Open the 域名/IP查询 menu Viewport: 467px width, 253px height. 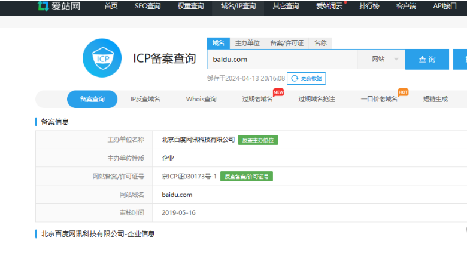(x=238, y=6)
